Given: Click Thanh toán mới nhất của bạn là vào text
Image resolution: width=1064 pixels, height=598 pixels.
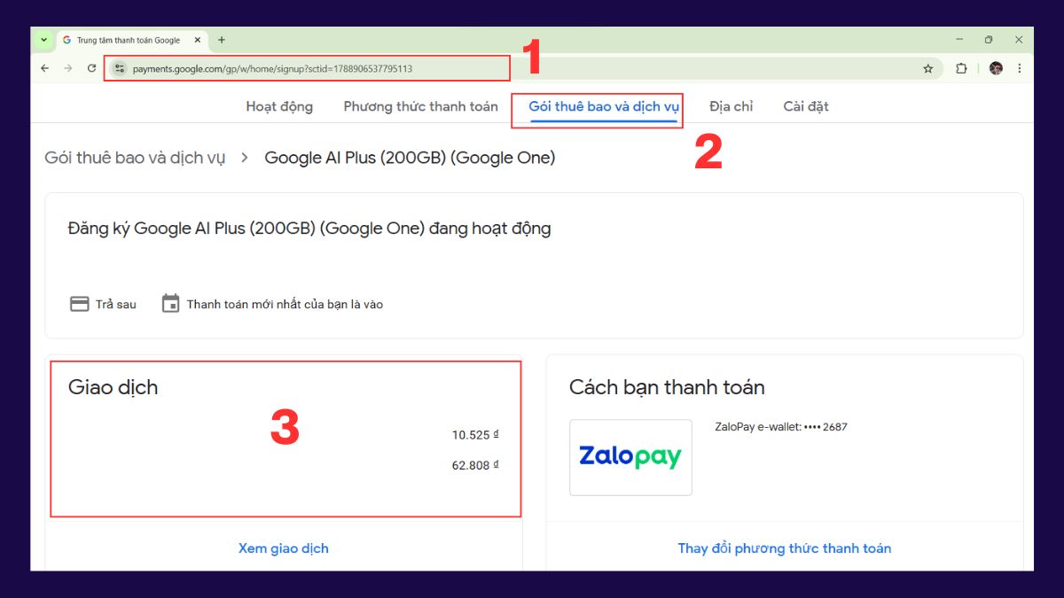Looking at the screenshot, I should [285, 304].
